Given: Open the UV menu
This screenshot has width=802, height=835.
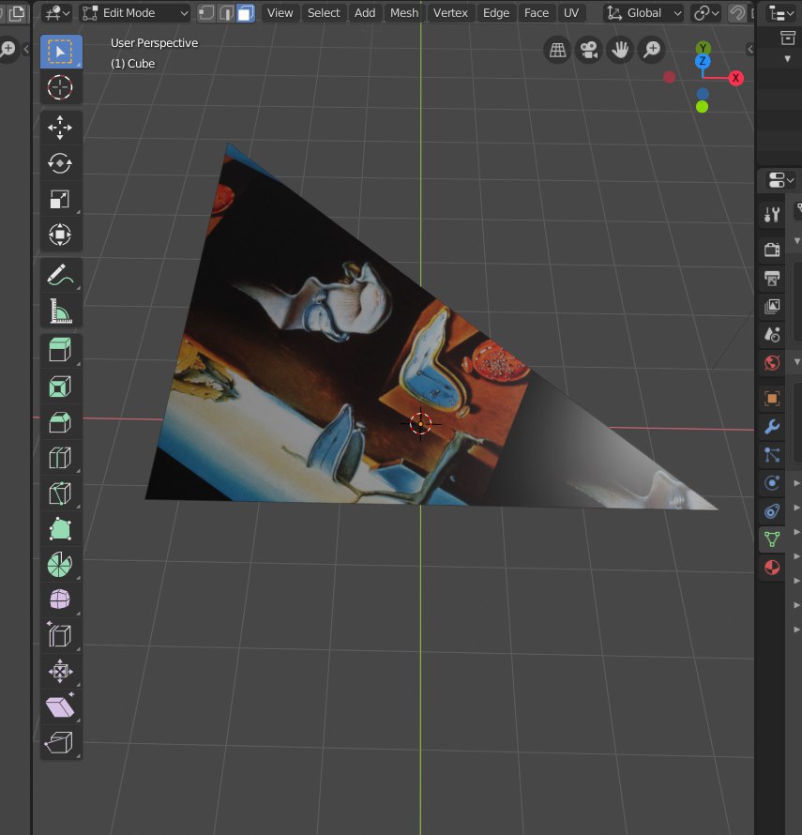Looking at the screenshot, I should point(571,13).
